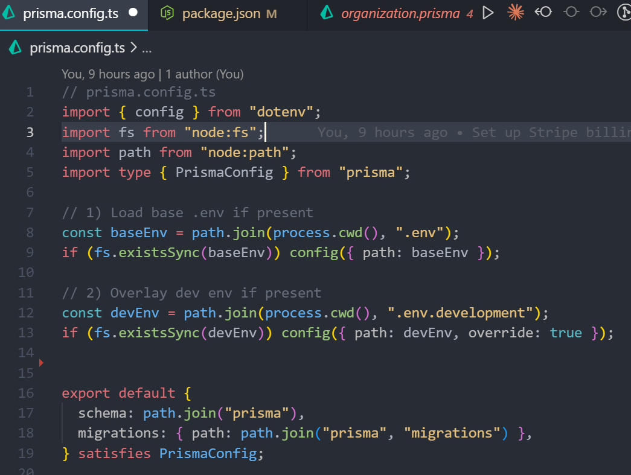
Task: Click the 4 problems badge on organization.prisma
Action: click(470, 14)
